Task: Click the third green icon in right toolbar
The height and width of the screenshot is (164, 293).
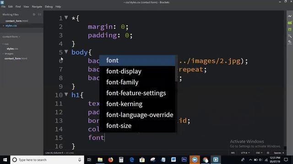Action: [x=290, y=29]
